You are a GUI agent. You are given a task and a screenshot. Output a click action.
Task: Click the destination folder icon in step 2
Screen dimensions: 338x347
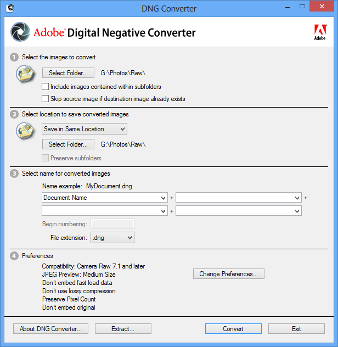pyautogui.click(x=26, y=131)
